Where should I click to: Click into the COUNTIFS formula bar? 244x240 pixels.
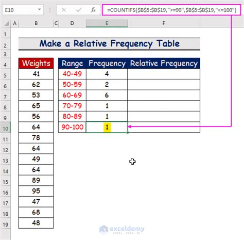tap(171, 10)
